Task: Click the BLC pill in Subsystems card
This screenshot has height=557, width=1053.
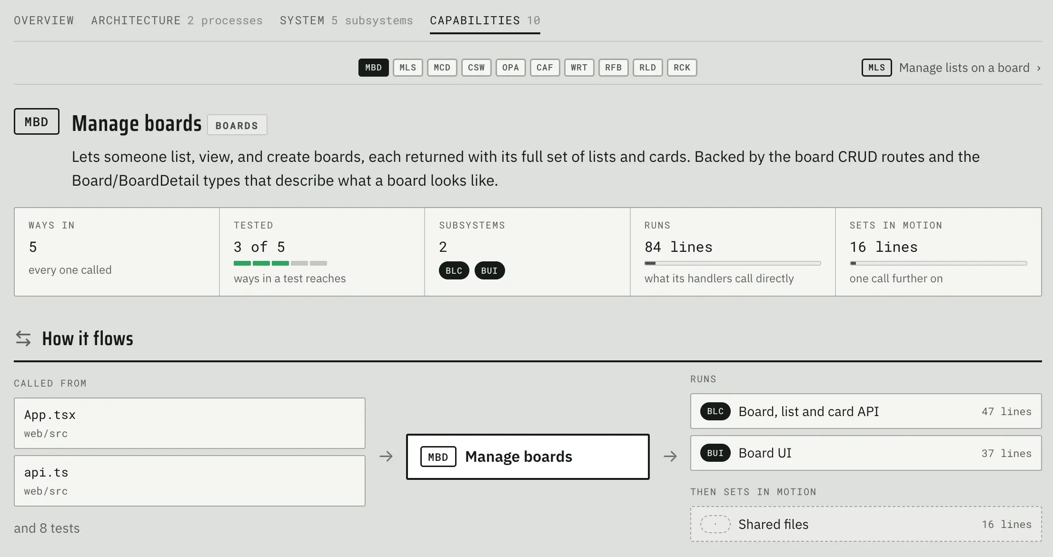Action: pos(454,270)
